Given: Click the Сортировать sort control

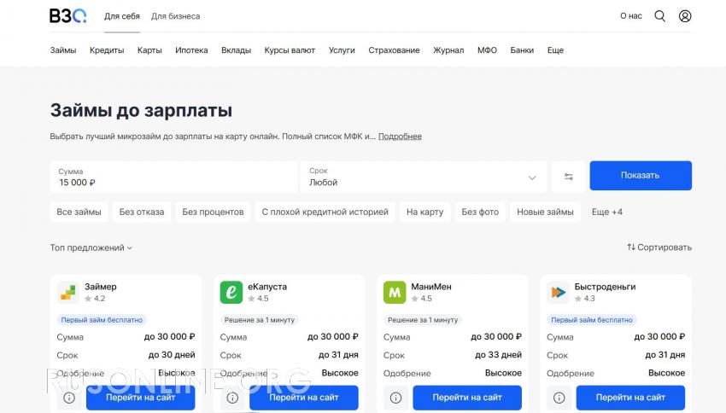Looking at the screenshot, I should (x=659, y=247).
